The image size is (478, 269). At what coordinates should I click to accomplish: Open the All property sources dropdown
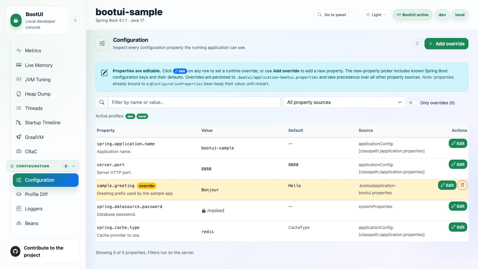[344, 102]
